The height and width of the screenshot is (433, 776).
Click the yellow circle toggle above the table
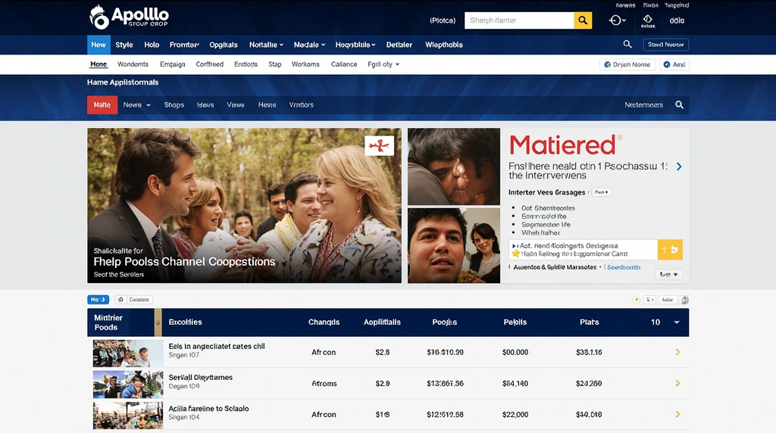pos(637,300)
